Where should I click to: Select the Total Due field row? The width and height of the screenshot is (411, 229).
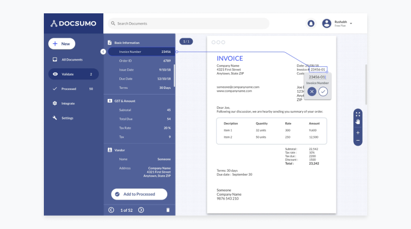pyautogui.click(x=142, y=119)
